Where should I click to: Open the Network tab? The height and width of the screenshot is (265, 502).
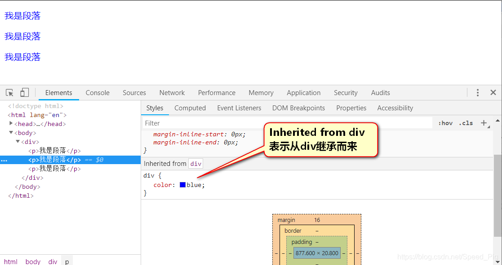pyautogui.click(x=172, y=92)
